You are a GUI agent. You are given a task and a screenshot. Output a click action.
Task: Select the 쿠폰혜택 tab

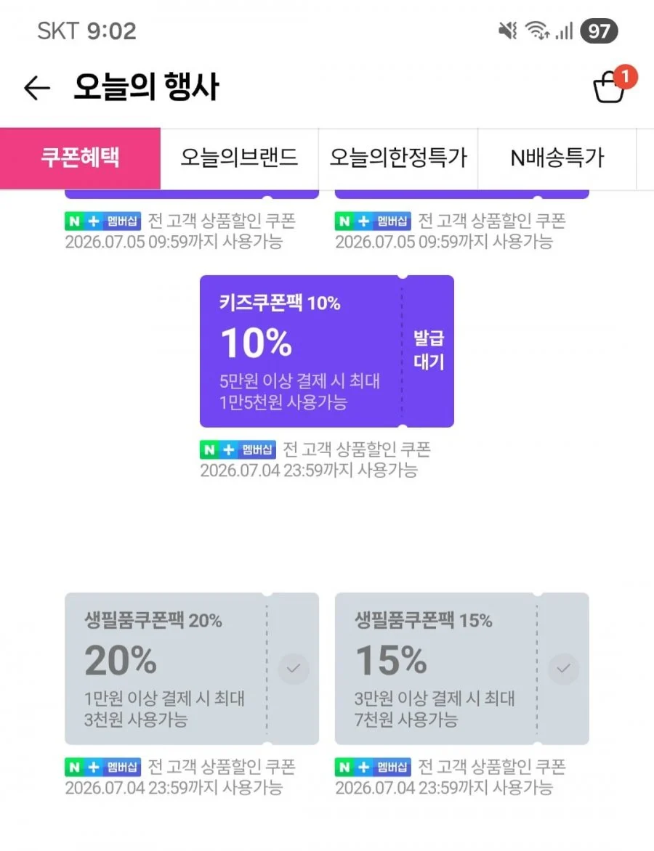(81, 158)
